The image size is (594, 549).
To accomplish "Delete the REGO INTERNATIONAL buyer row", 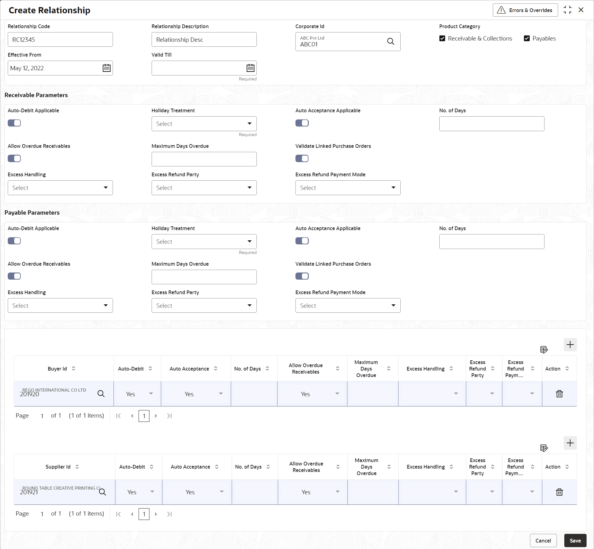I will point(559,394).
